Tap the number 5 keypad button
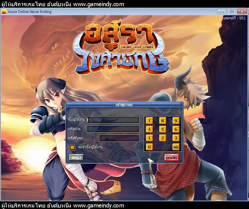Screen dimensions: 249x209 [162, 129]
